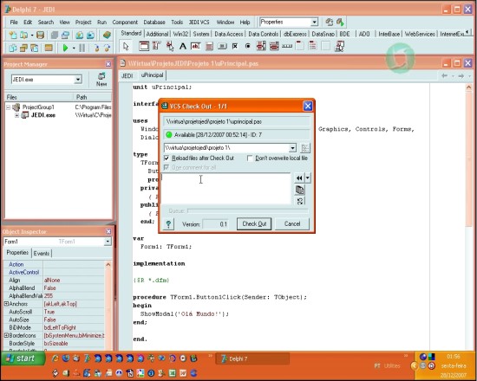Click the Save current desktop icon
Screen dimensions: 477x381
330,22
